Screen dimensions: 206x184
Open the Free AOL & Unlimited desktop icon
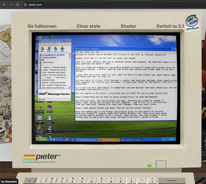(50, 120)
